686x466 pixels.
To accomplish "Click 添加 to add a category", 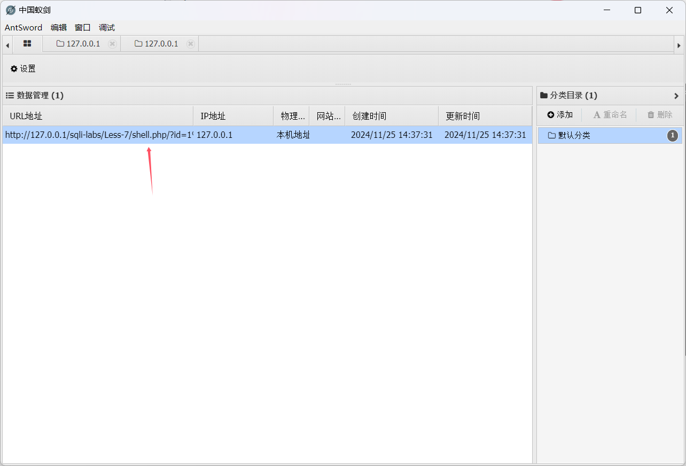I will 560,115.
